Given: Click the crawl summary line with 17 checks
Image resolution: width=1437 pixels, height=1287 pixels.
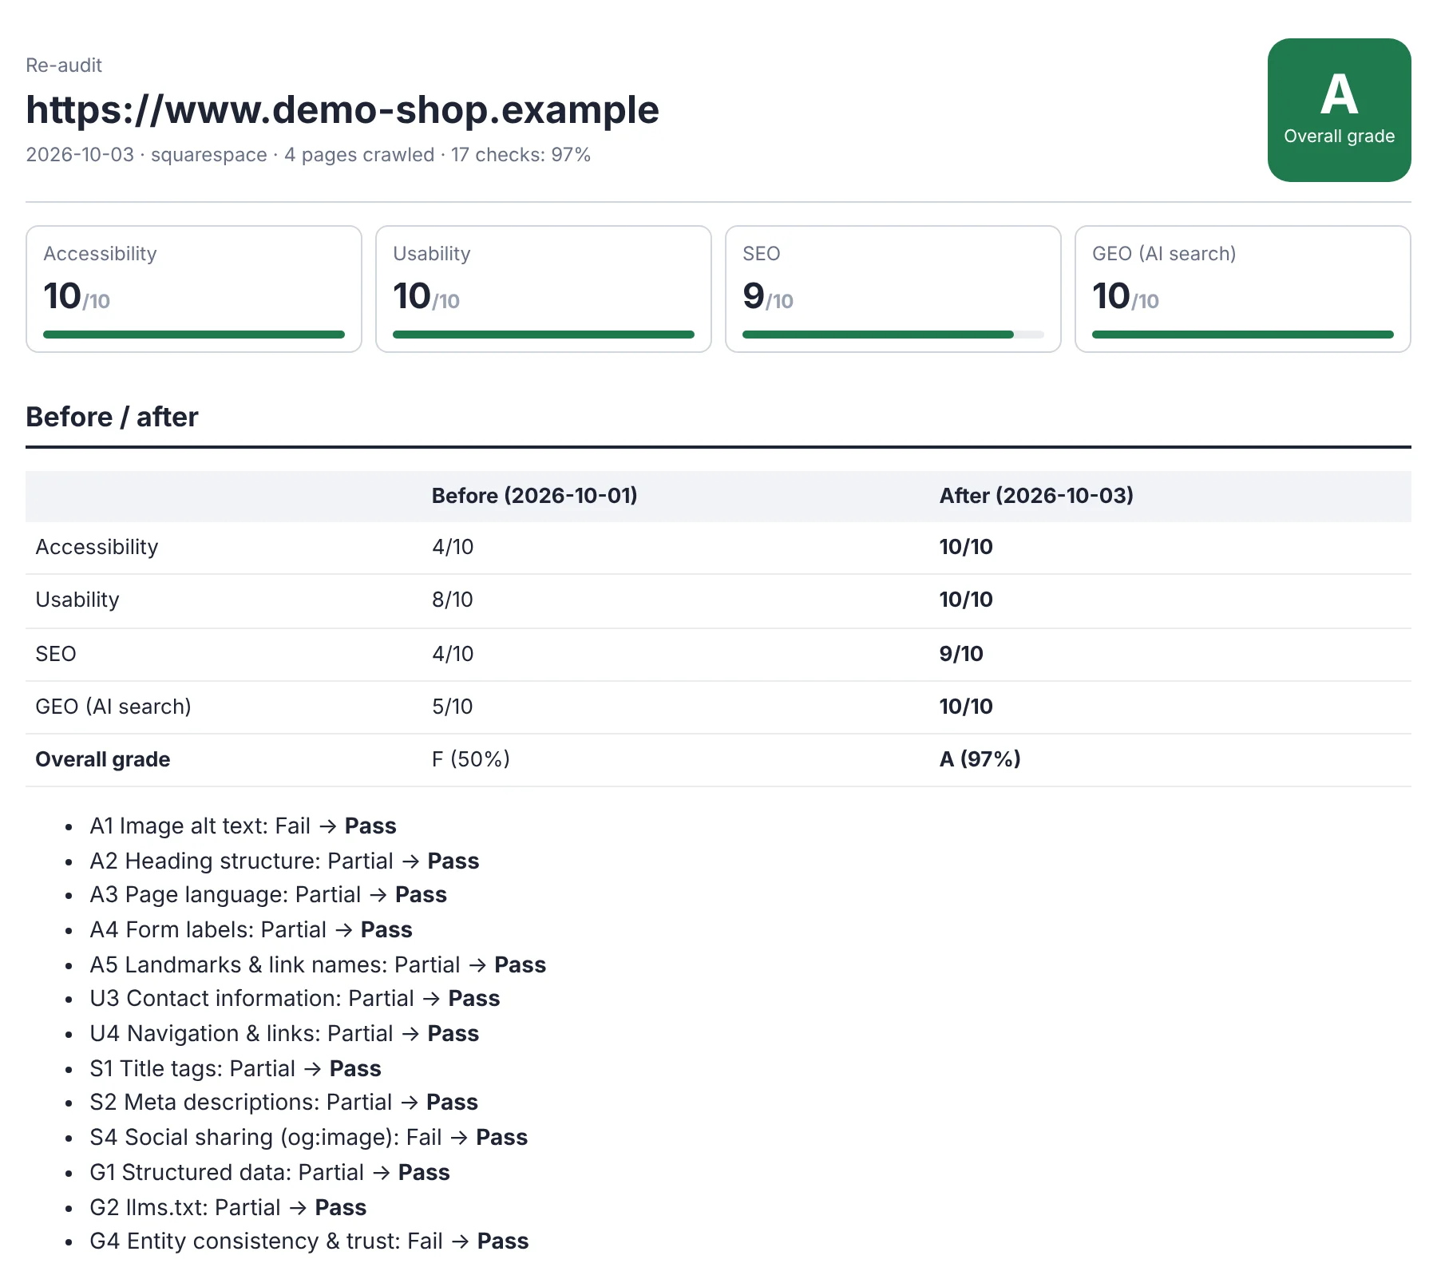Looking at the screenshot, I should pos(308,155).
